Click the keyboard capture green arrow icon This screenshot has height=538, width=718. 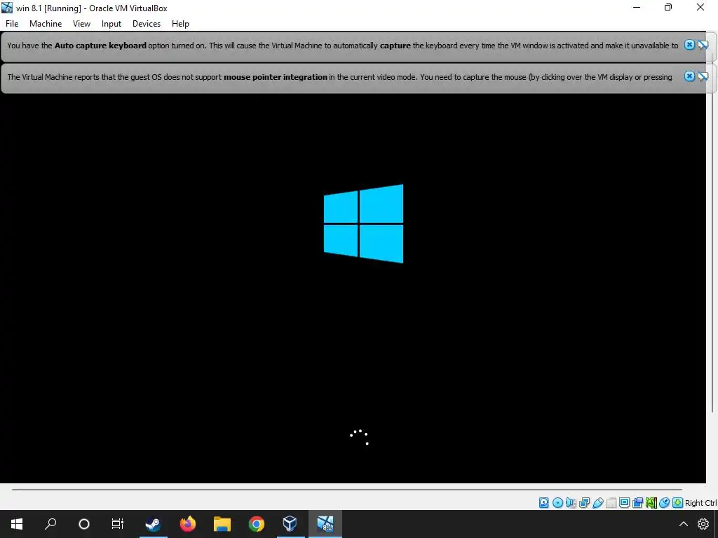pyautogui.click(x=678, y=503)
